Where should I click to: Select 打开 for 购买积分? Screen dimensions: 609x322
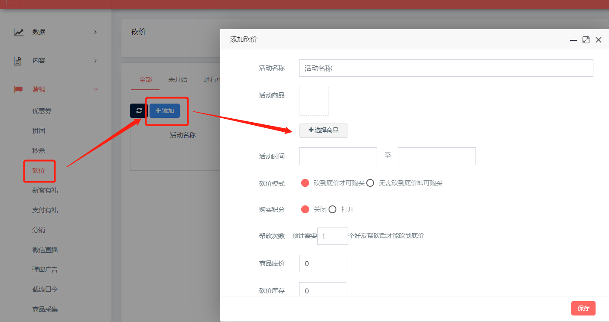click(x=332, y=209)
